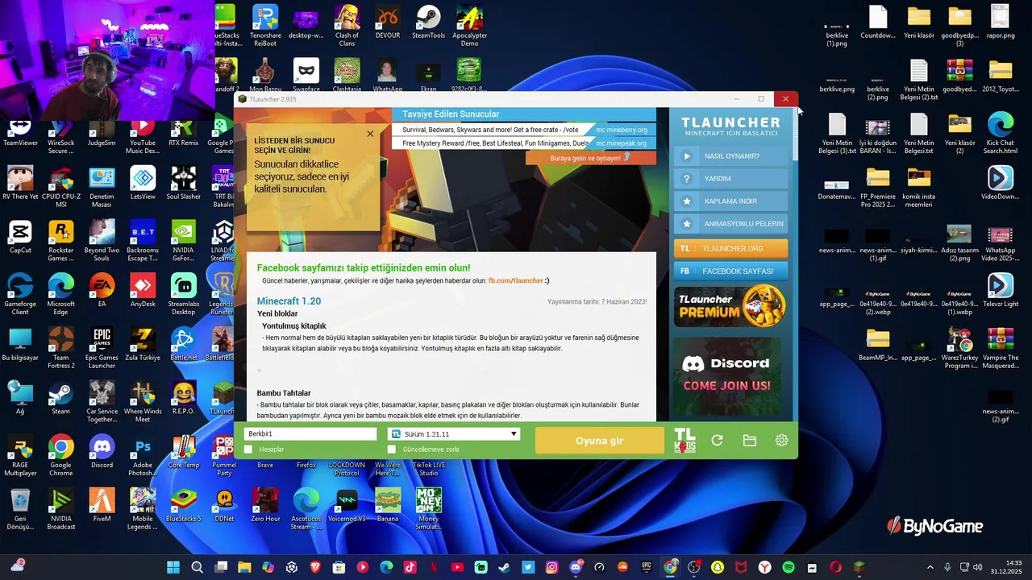Open the fb.com/tlauncher link
The height and width of the screenshot is (580, 1032).
[x=516, y=280]
